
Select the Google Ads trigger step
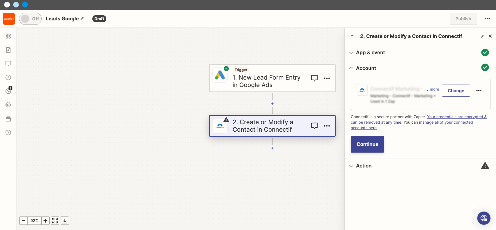click(x=272, y=78)
